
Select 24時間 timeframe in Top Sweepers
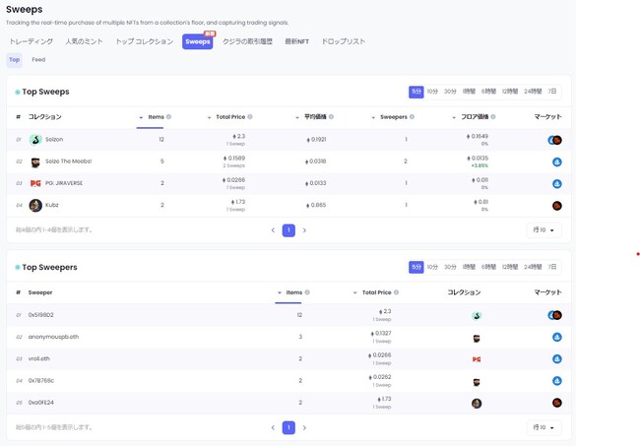click(533, 267)
